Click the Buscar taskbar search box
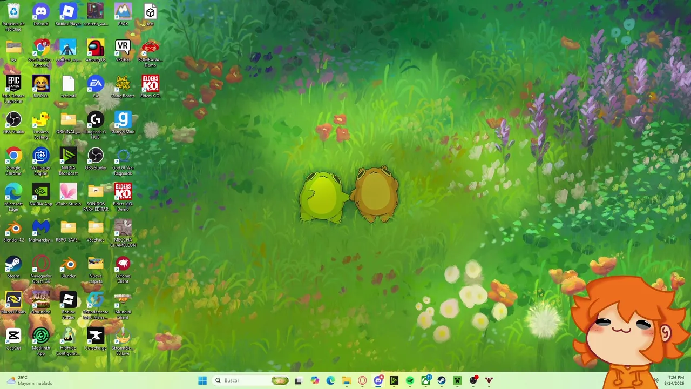This screenshot has width=691, height=389. point(250,380)
